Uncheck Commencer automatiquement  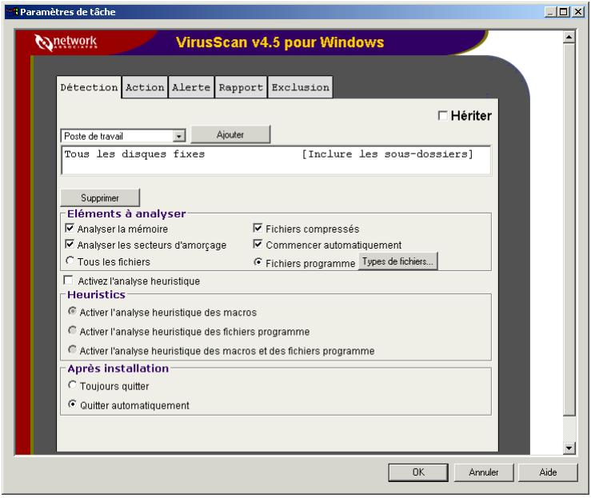click(258, 245)
